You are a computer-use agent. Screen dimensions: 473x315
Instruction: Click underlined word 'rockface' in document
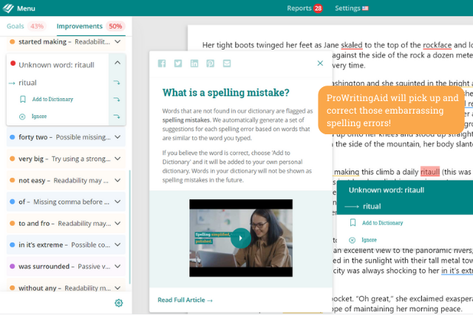point(437,45)
